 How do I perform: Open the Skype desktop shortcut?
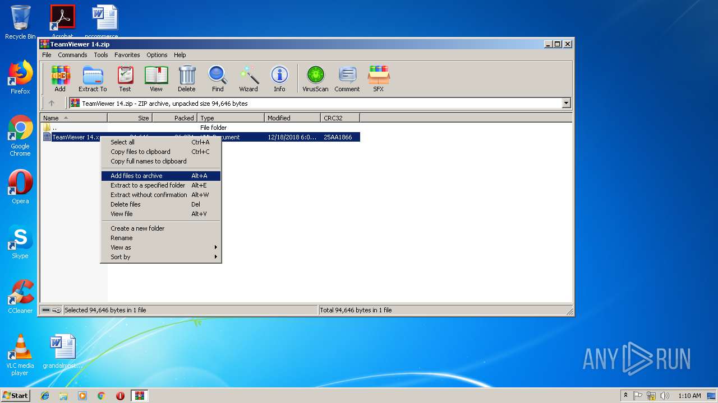click(x=20, y=242)
